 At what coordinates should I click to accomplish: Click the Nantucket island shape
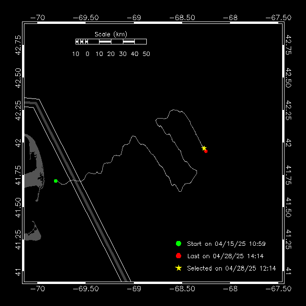point(33,233)
